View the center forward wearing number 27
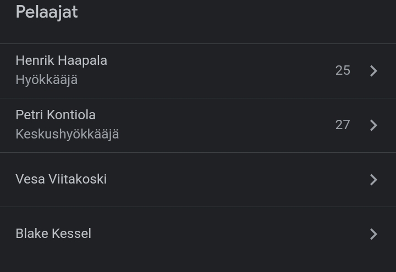 click(x=198, y=125)
